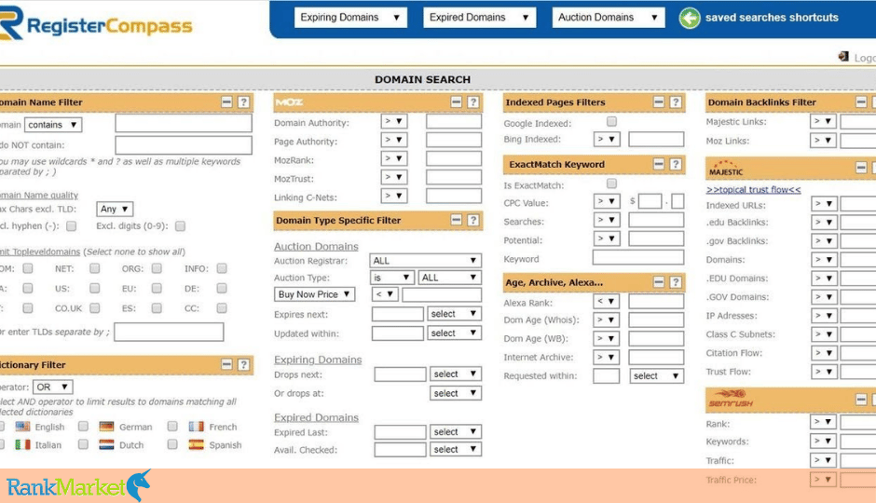Open Max Chars 'Any' dropdown
Screen dimensions: 876x503
[115, 209]
